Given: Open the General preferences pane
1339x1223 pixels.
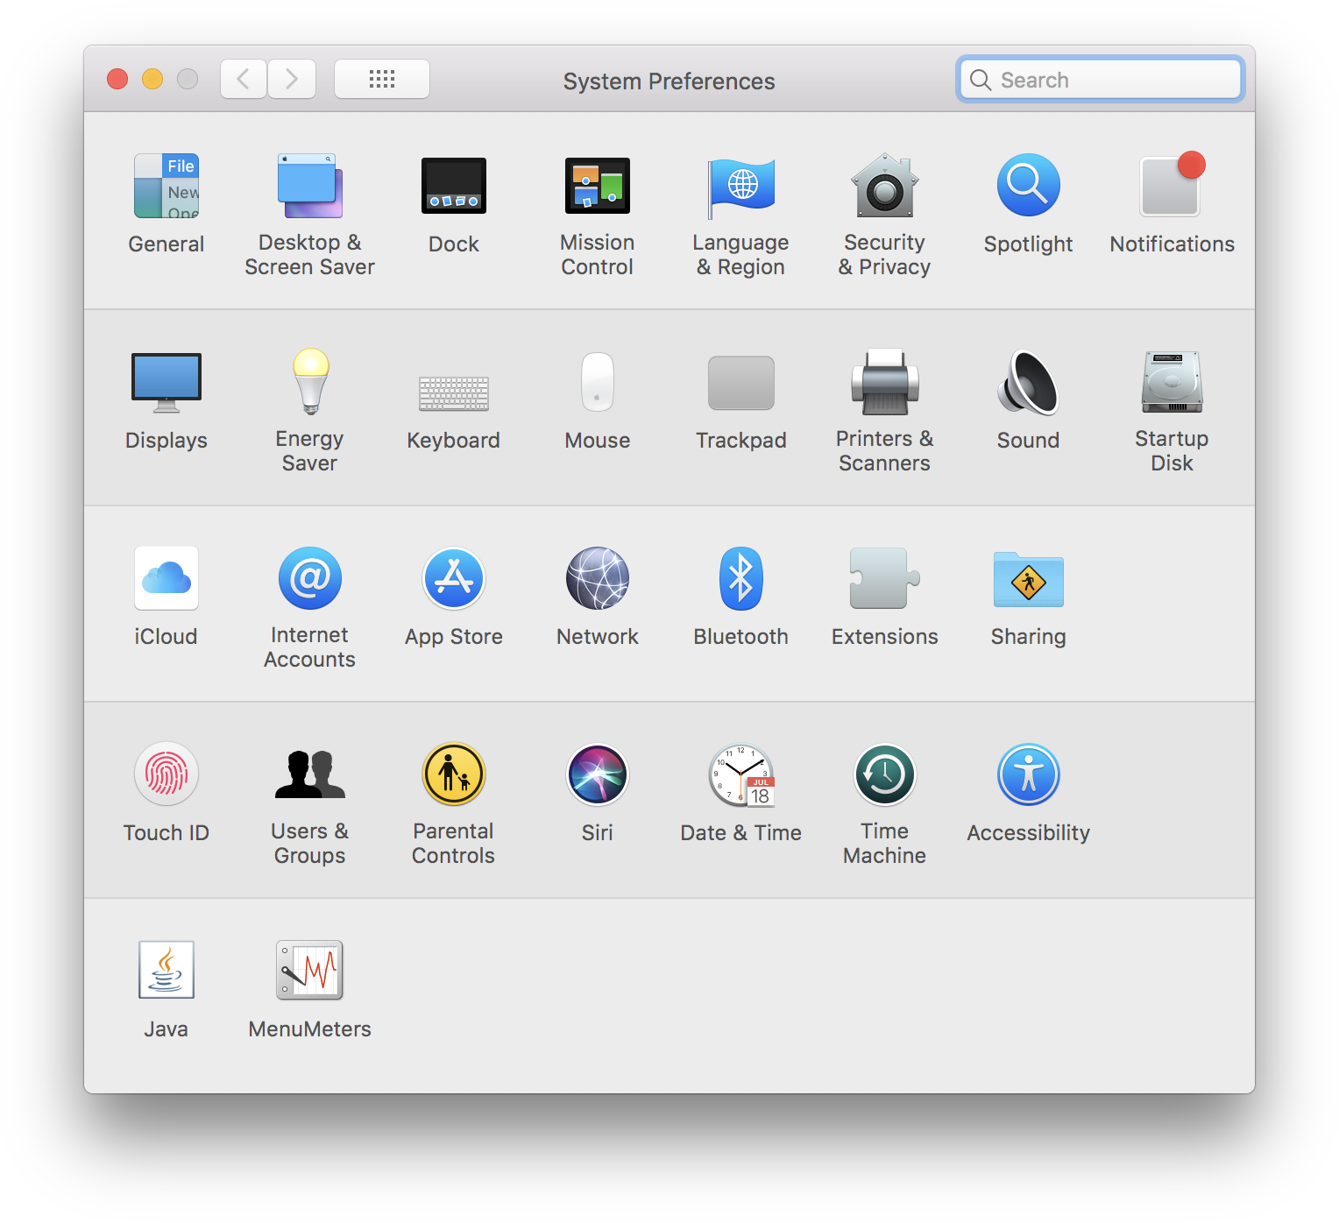Looking at the screenshot, I should pyautogui.click(x=166, y=186).
